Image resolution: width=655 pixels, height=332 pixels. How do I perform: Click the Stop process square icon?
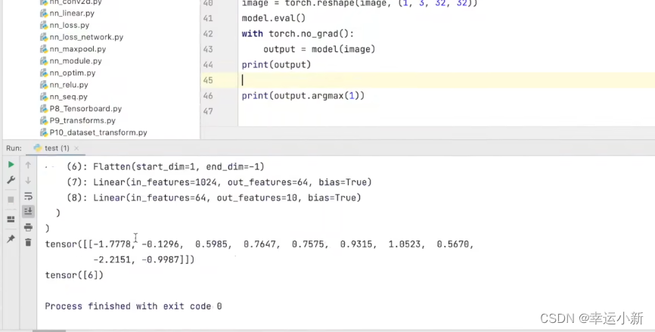coord(11,200)
